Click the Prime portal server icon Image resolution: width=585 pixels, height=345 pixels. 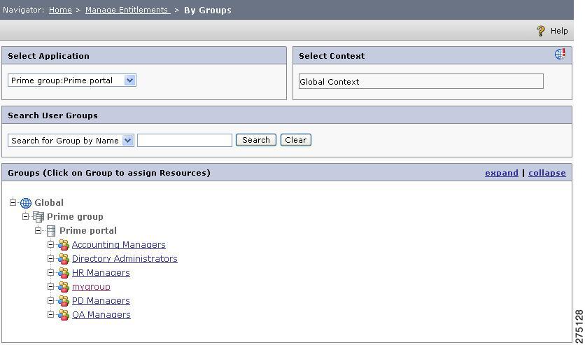[x=51, y=231]
